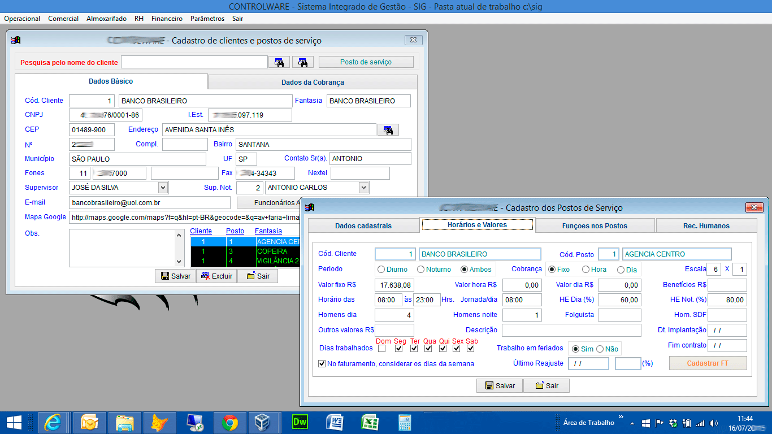Click the app icon in the Postos de Serviço title bar

point(309,207)
